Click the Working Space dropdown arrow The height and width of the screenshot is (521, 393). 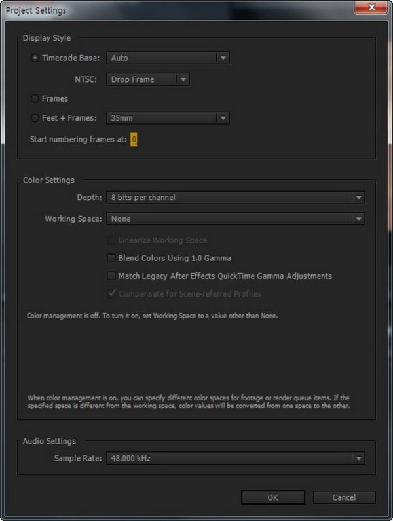(x=358, y=219)
